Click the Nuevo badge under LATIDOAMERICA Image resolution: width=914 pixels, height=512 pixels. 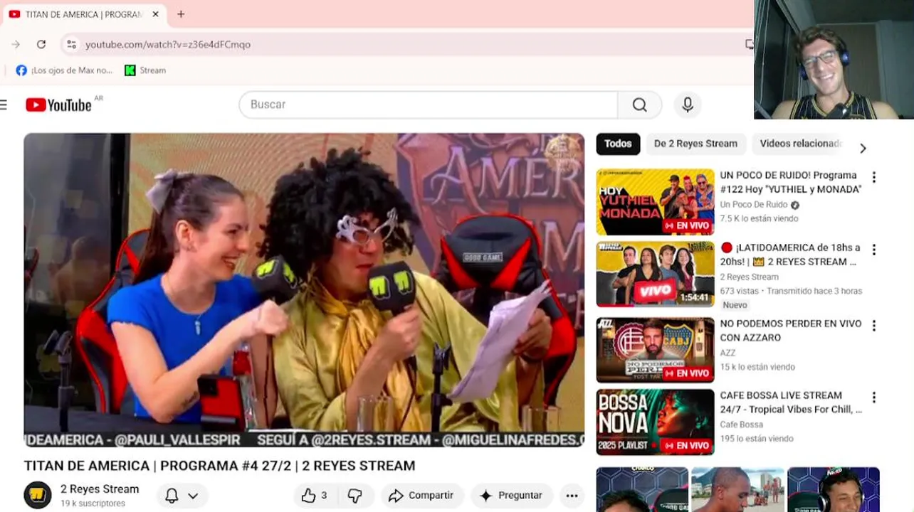(x=735, y=305)
